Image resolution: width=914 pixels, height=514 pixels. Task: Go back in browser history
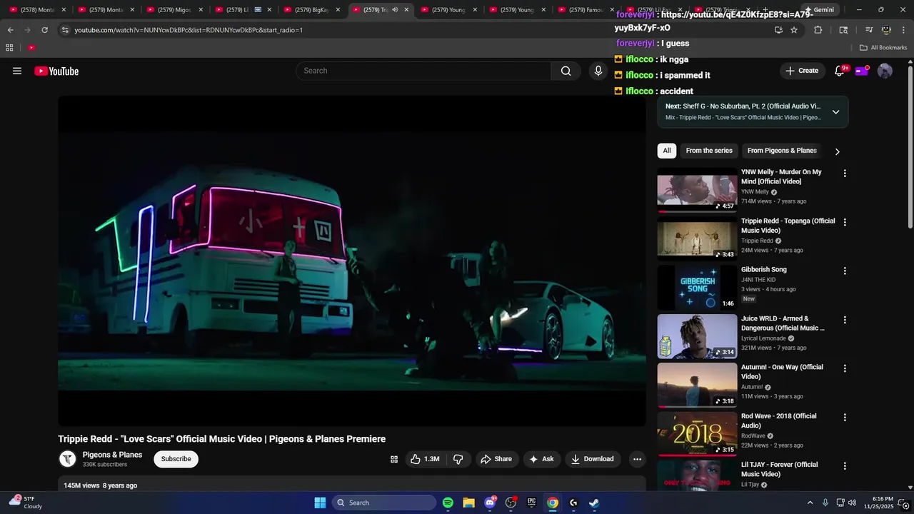click(10, 30)
